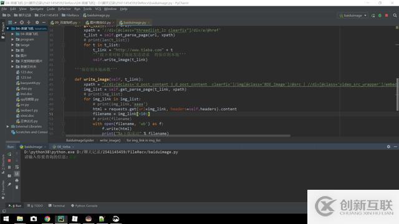Open Run panel settings gear

tap(388, 147)
